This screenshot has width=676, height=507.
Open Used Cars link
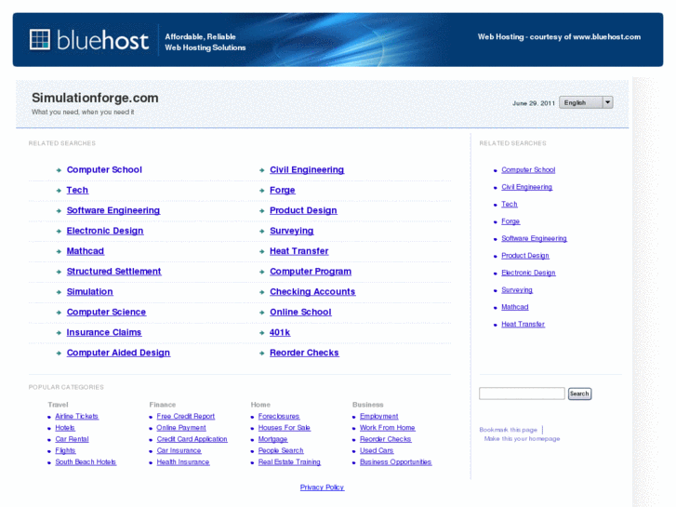click(377, 450)
